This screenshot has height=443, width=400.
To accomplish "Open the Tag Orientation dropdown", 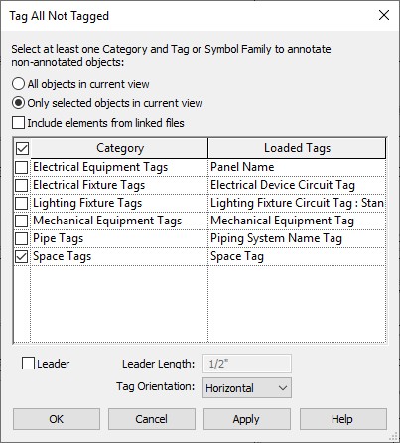I will pos(247,388).
